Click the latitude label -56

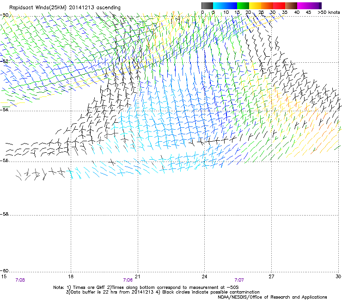4,160
